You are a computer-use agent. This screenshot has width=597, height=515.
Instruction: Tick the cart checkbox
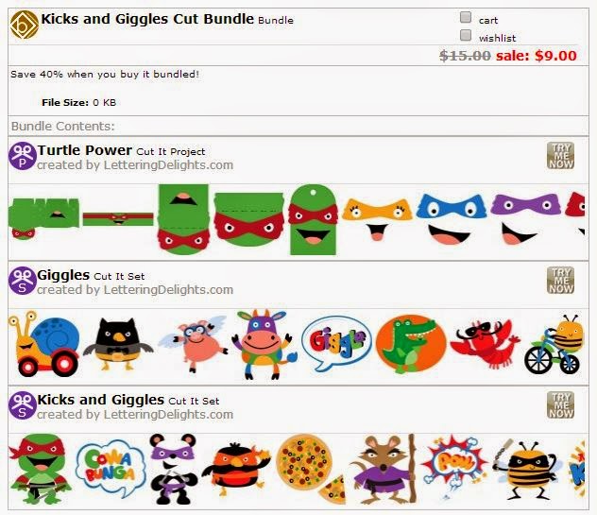[x=466, y=17]
